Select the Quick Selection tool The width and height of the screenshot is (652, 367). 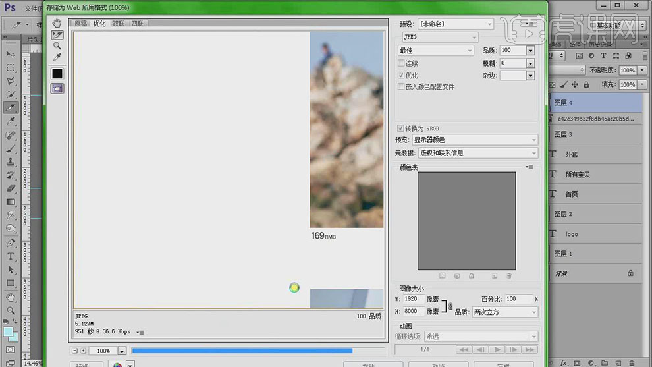tap(11, 94)
